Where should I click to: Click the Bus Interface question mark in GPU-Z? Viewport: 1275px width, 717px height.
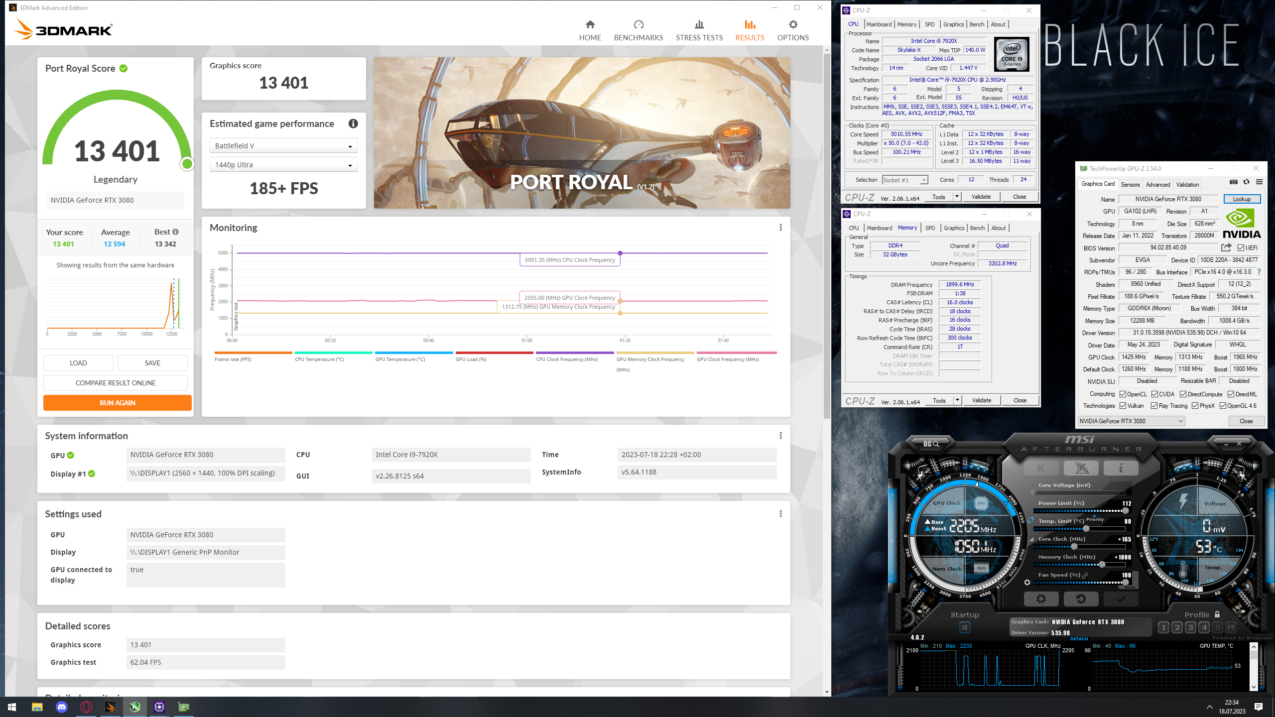click(1259, 272)
